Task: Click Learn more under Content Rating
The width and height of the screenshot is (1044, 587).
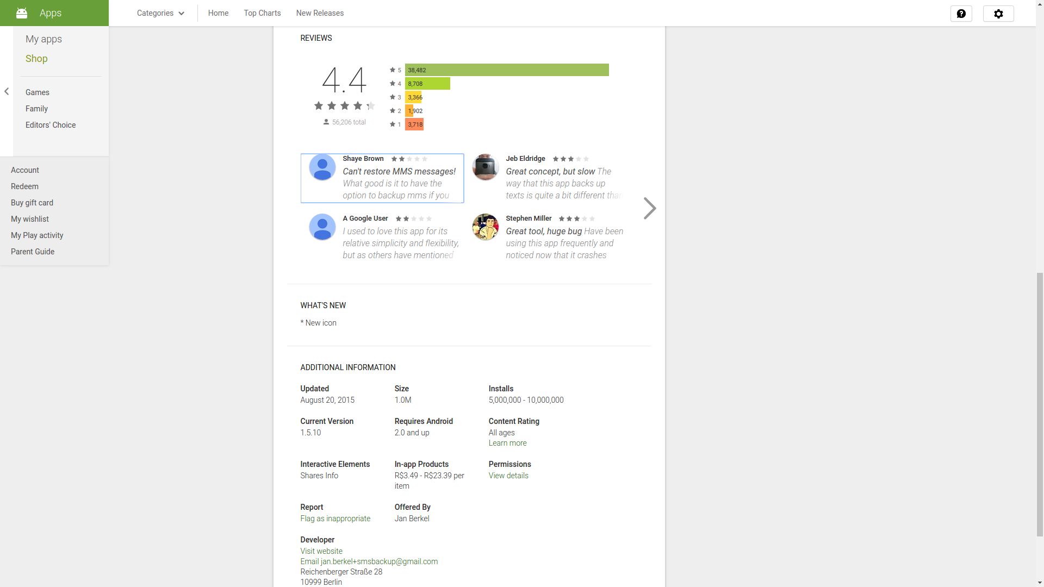Action: coord(507,443)
